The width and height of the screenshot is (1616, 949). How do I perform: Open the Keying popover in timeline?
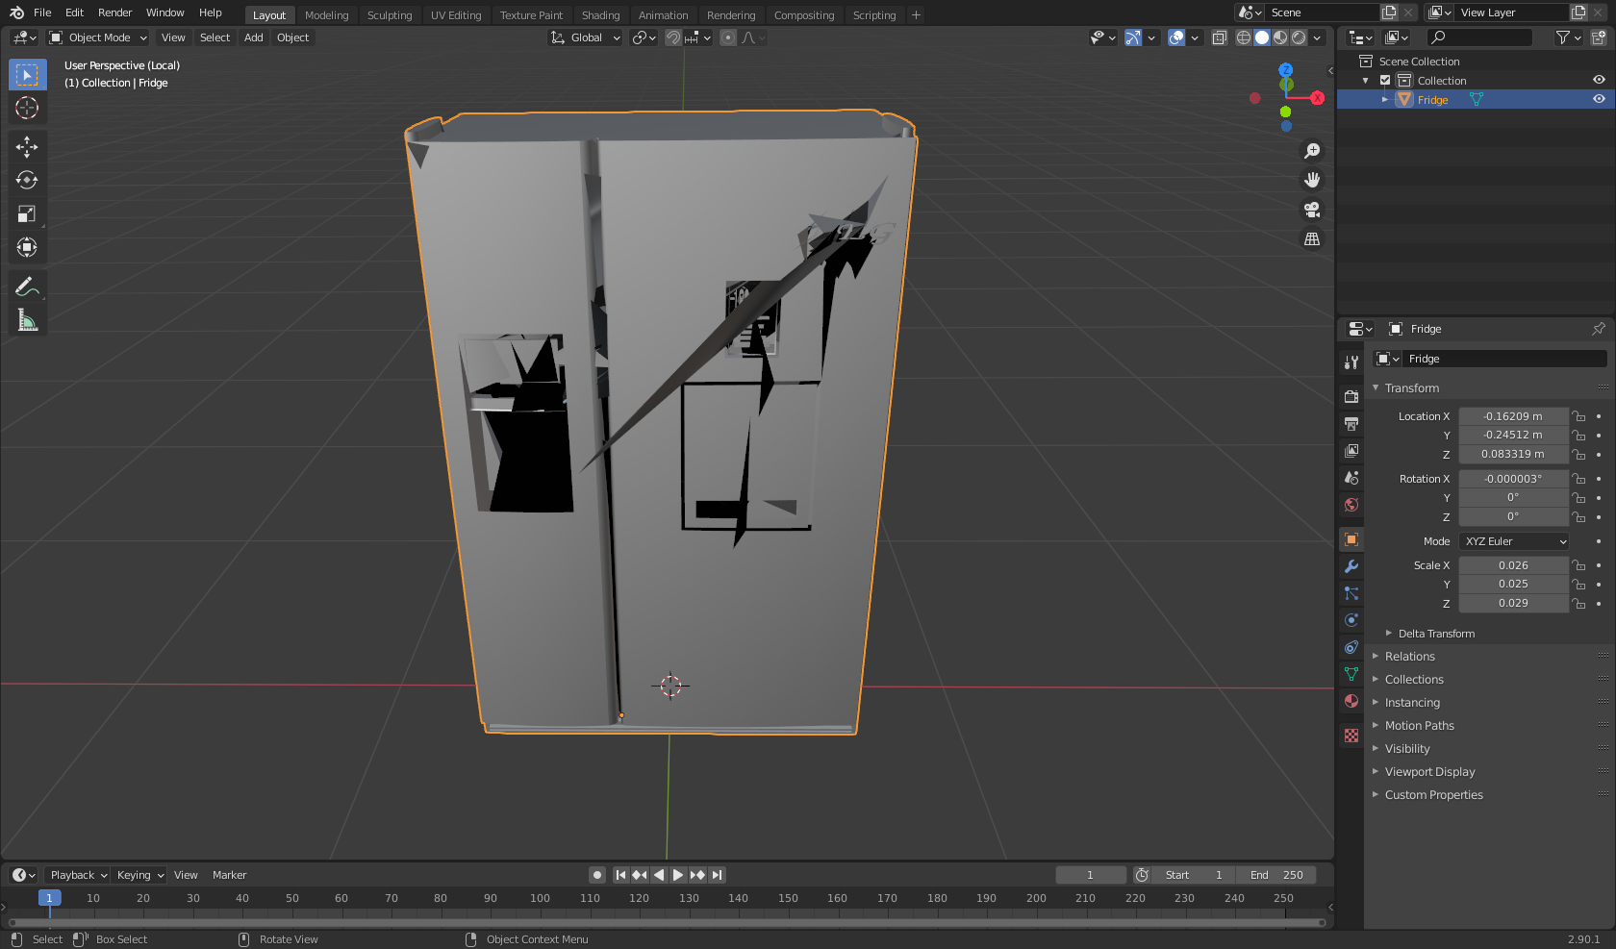click(140, 875)
